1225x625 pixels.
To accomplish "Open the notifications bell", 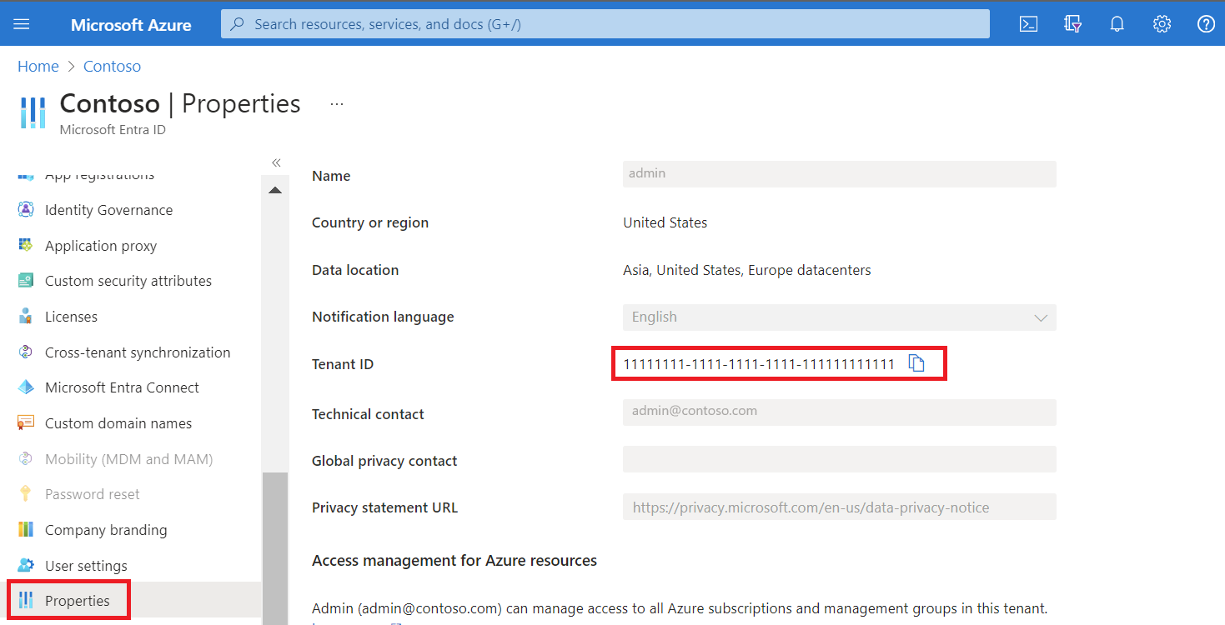I will coord(1117,24).
